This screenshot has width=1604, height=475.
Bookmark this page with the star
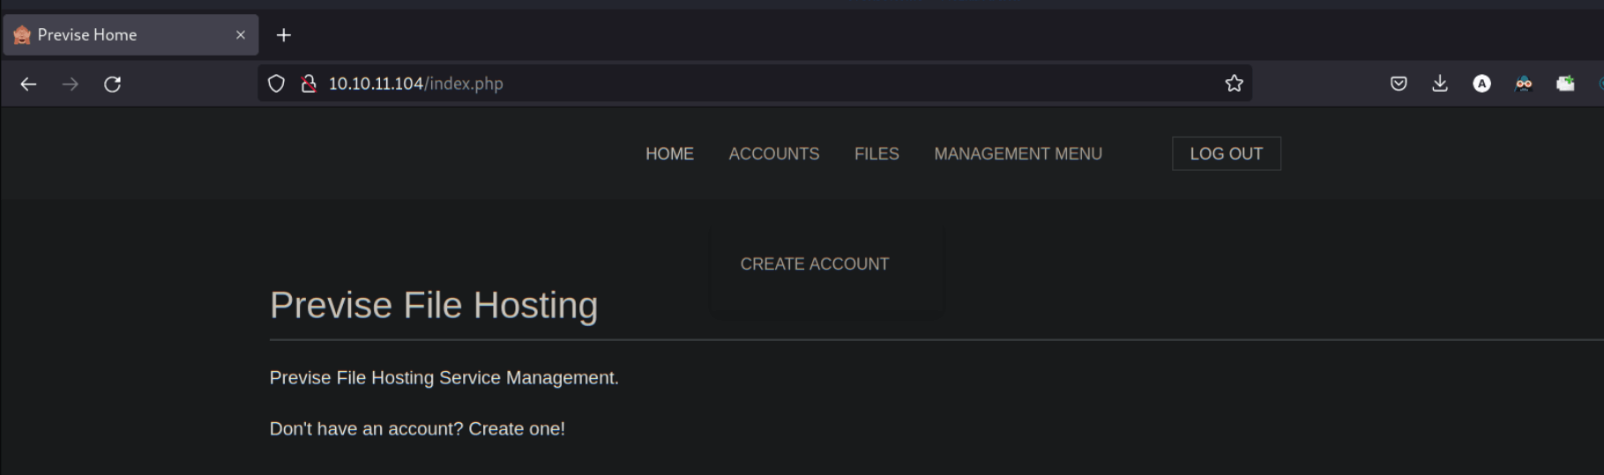[x=1234, y=84]
